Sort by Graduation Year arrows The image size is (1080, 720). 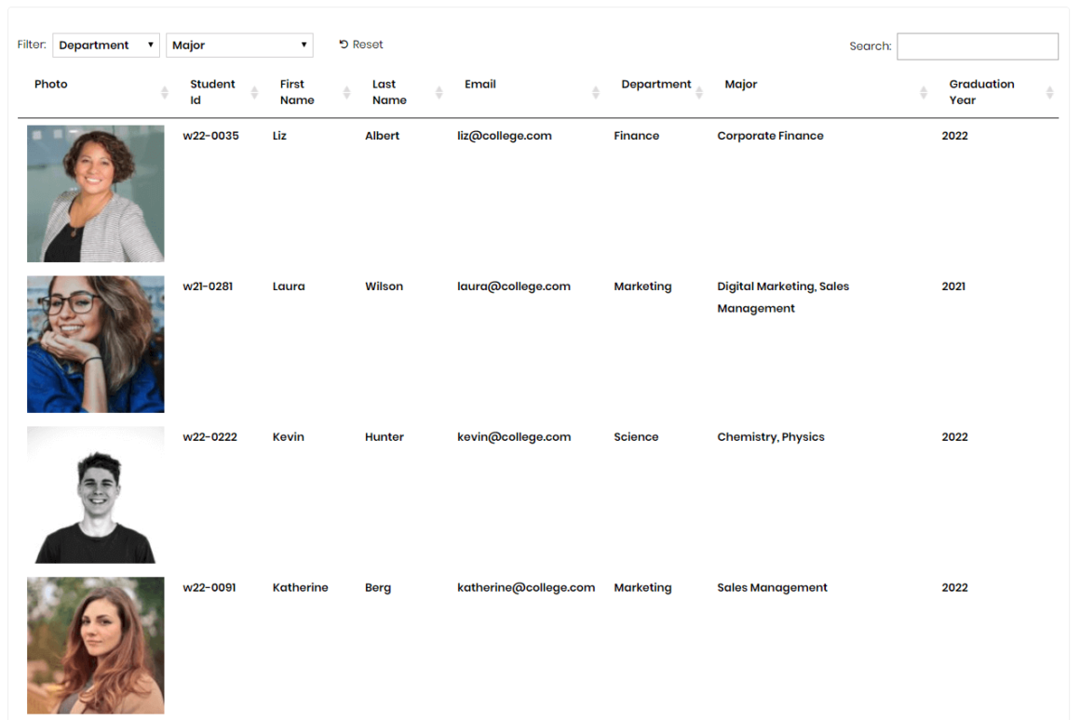[1049, 92]
